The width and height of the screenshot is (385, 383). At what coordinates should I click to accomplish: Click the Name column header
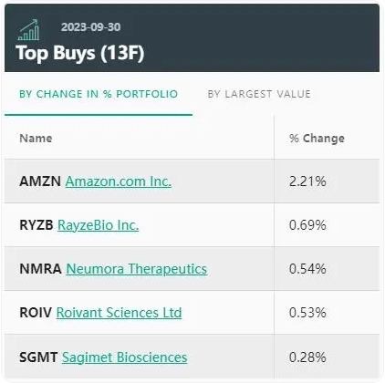pyautogui.click(x=36, y=139)
